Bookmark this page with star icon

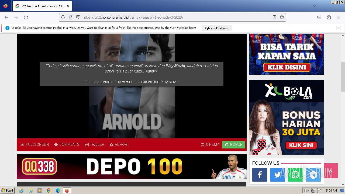point(282,17)
